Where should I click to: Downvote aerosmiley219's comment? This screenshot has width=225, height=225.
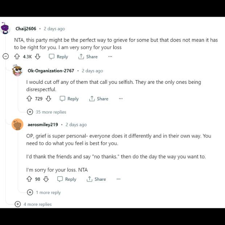pos(46,179)
